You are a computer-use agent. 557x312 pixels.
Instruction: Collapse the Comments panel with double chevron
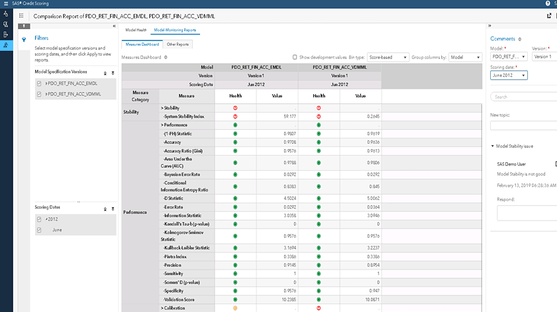tap(489, 26)
